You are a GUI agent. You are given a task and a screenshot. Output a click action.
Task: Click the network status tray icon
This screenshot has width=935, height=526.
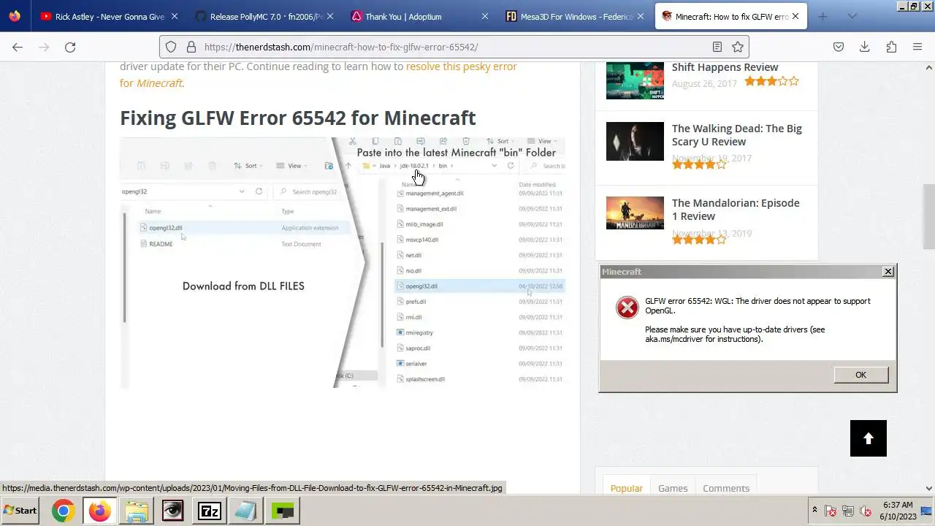coord(848,511)
